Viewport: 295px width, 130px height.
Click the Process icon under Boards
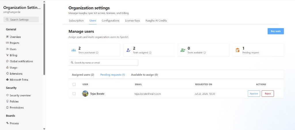[x=7, y=123]
